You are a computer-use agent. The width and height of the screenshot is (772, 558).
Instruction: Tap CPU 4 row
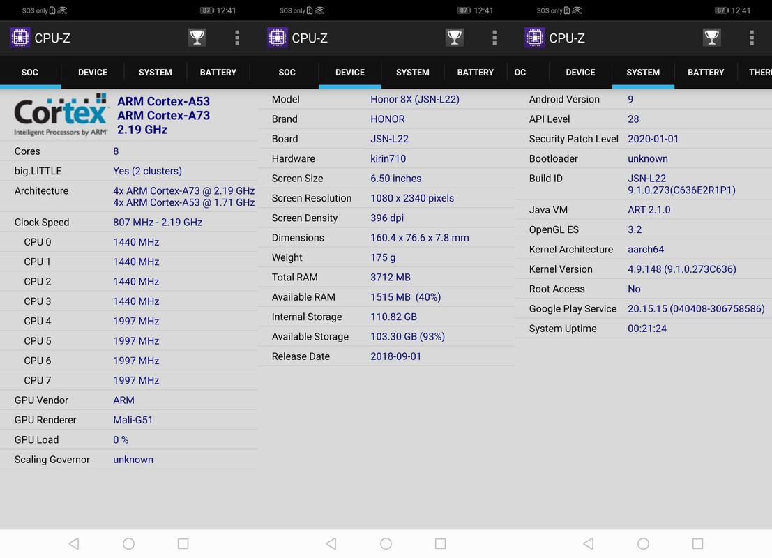coord(128,321)
